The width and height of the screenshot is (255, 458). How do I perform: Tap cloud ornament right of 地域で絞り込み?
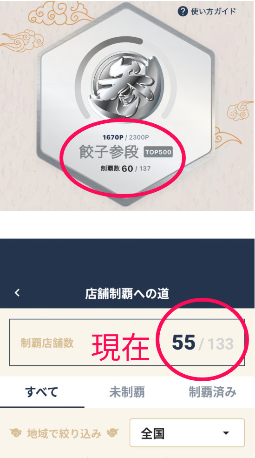tap(113, 433)
